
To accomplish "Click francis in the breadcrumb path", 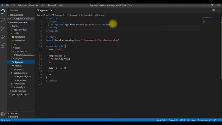I will coord(40,15).
